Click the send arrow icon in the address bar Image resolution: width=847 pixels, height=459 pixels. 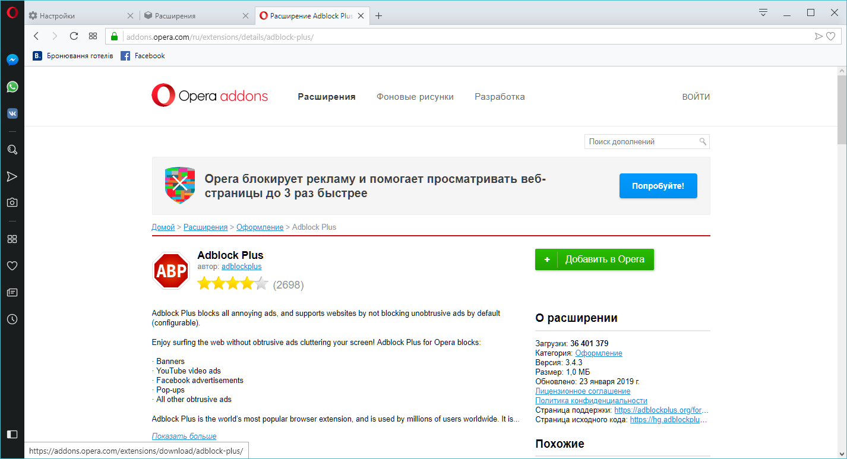pyautogui.click(x=819, y=36)
